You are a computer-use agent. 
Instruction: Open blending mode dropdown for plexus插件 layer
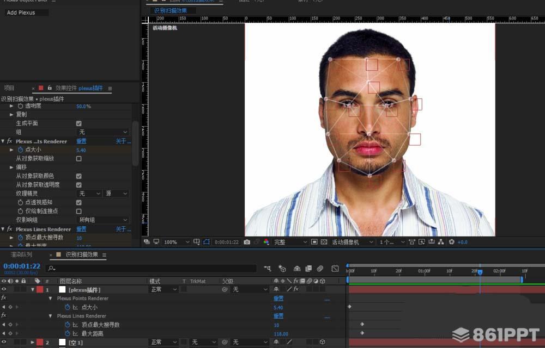click(x=163, y=289)
